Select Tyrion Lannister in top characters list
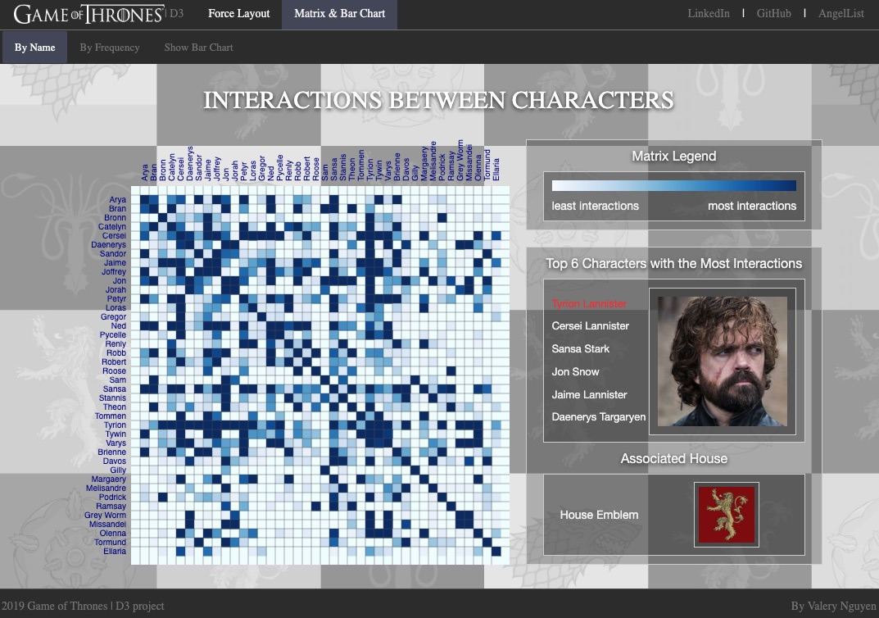The width and height of the screenshot is (879, 618). coord(589,303)
